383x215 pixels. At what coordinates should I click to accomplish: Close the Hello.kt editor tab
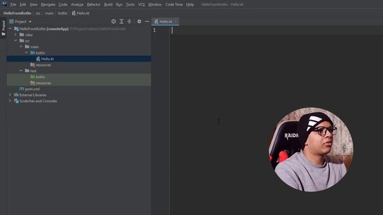(x=175, y=21)
